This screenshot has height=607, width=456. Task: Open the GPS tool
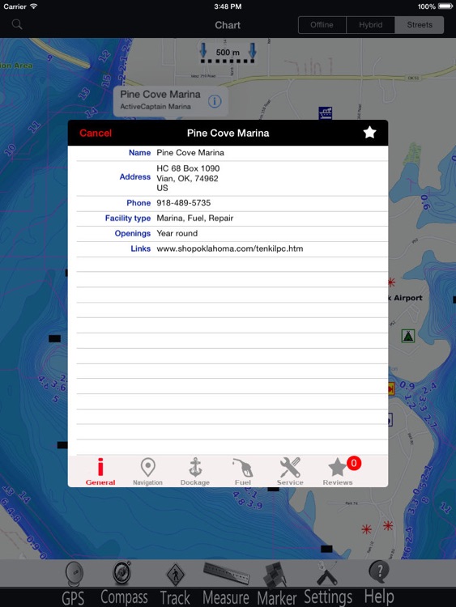coord(74,583)
